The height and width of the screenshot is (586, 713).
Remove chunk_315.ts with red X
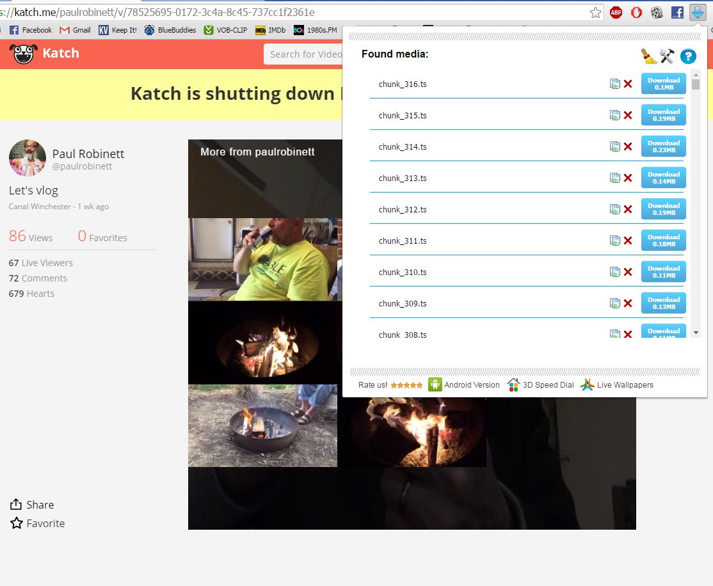[x=628, y=115]
